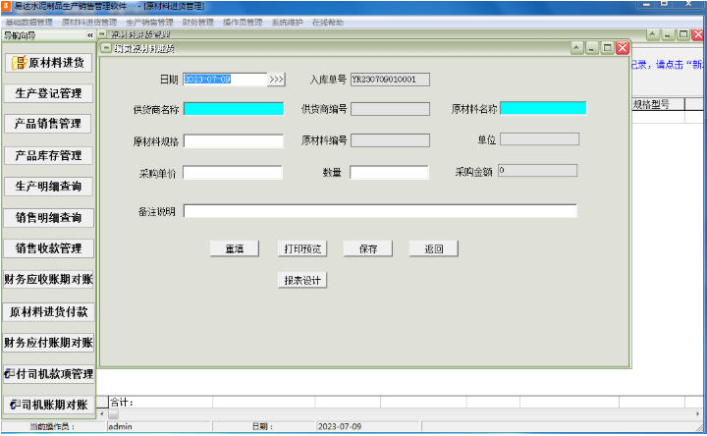Open the 操作员管理 menu
This screenshot has width=707, height=436.
pyautogui.click(x=243, y=22)
